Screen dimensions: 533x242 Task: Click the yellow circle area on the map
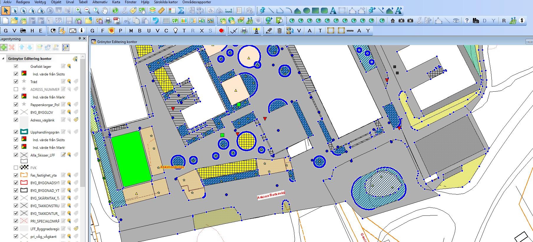pos(246,140)
